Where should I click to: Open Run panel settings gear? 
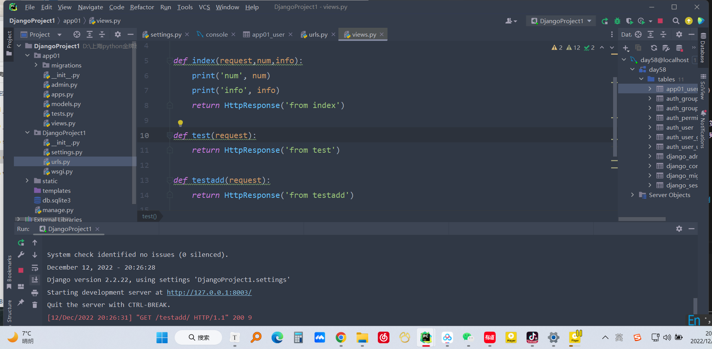point(679,229)
